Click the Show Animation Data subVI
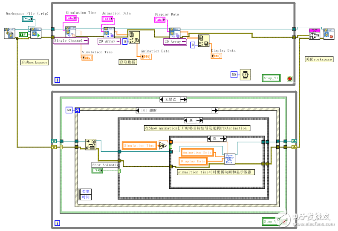Viewport: 338px width, 231px height. tap(230, 158)
